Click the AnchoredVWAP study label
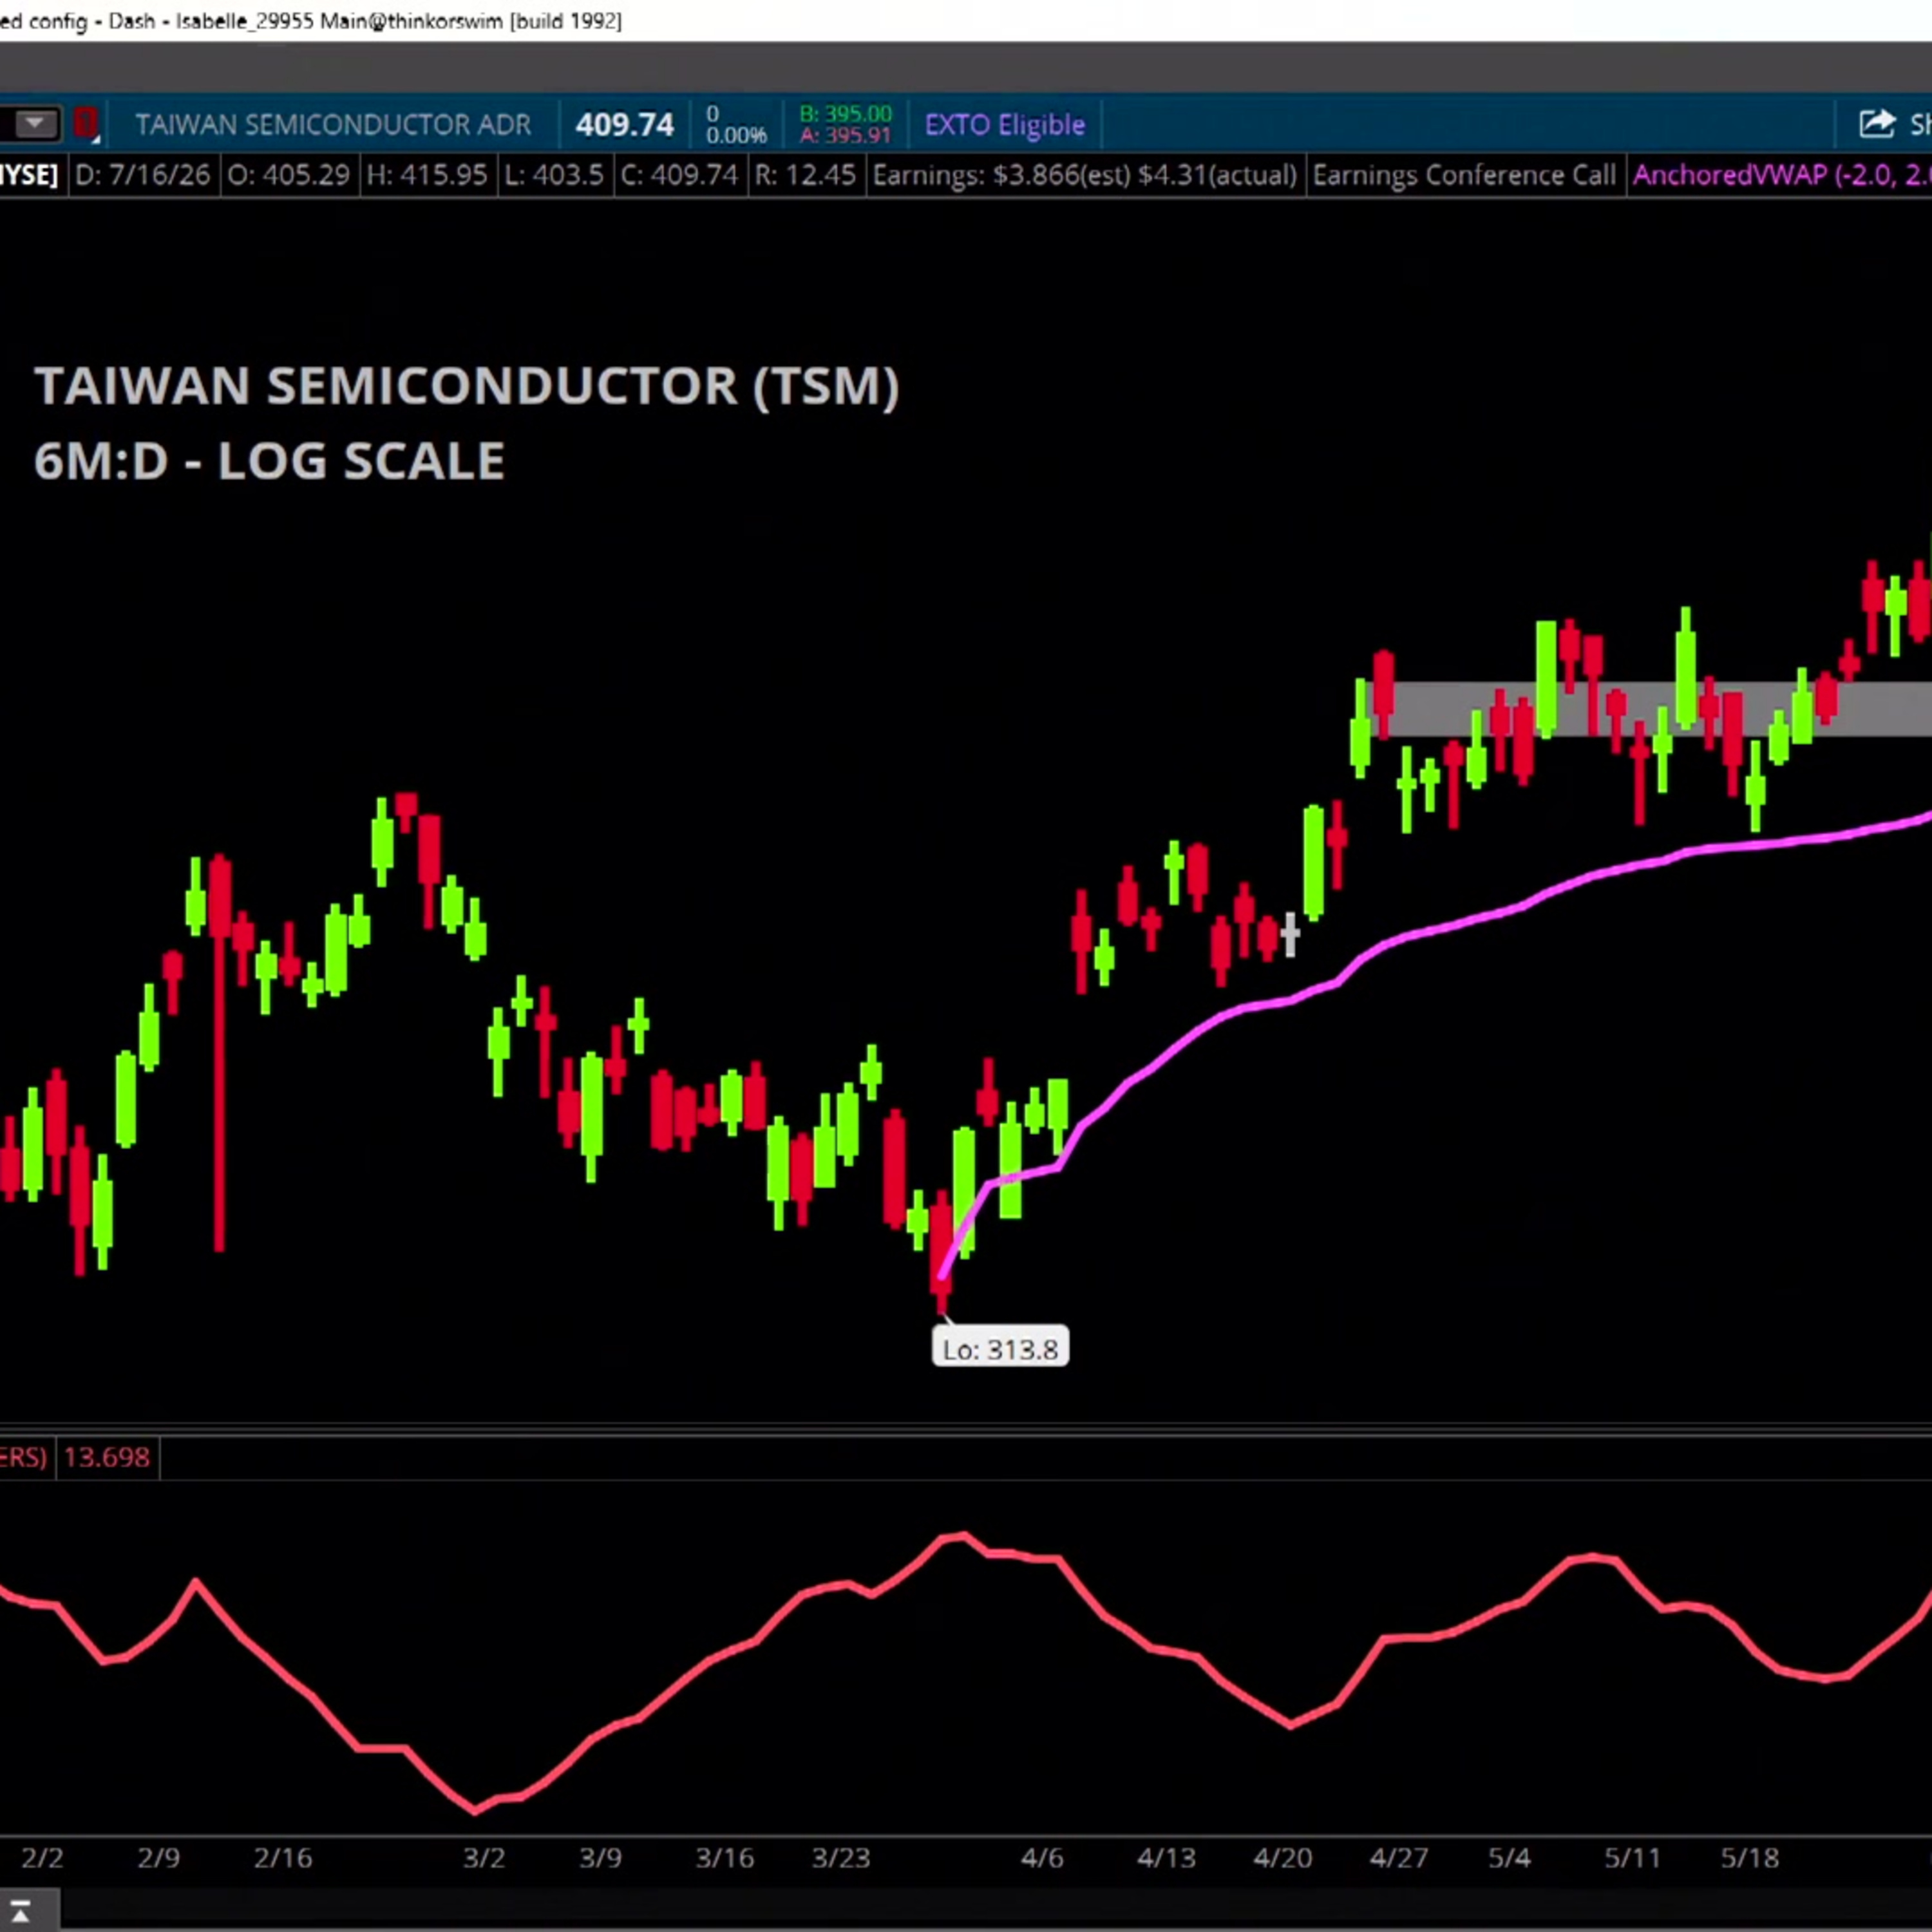1932x1932 pixels. coord(1781,175)
